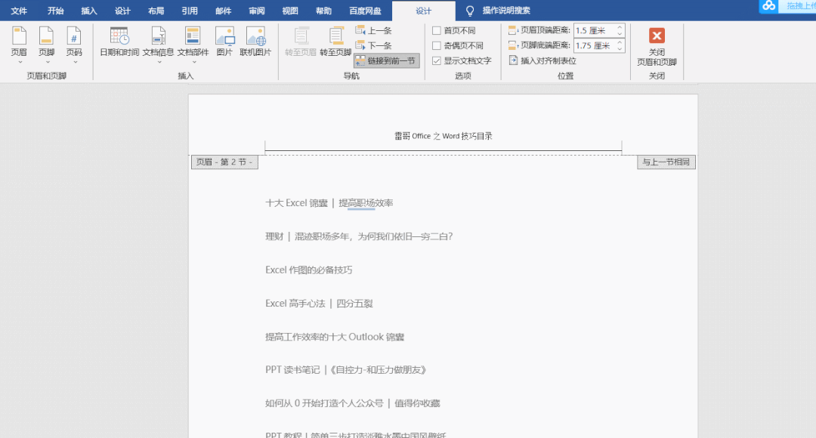Image resolution: width=816 pixels, height=438 pixels.
Task: Expand the 页眉 dropdown arrow
Action: (20, 62)
